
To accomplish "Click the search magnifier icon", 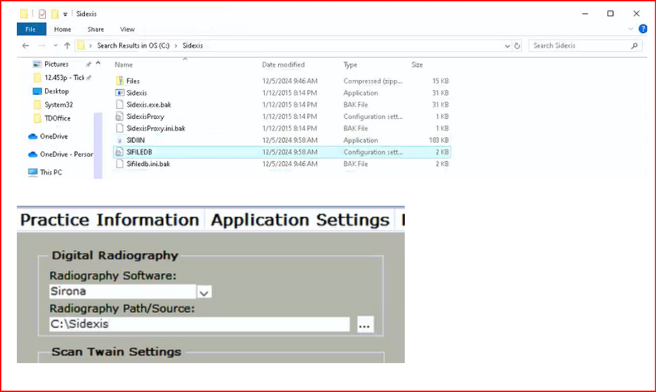I will (634, 46).
